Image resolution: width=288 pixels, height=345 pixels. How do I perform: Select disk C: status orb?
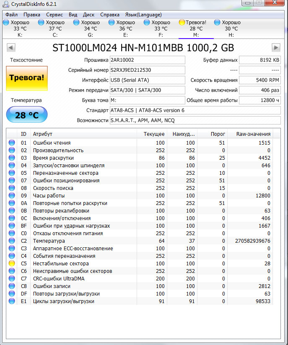click(x=41, y=22)
